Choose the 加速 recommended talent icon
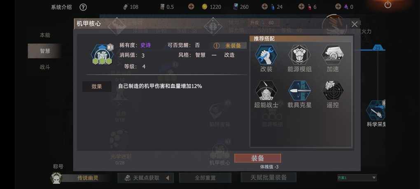 pyautogui.click(x=333, y=54)
